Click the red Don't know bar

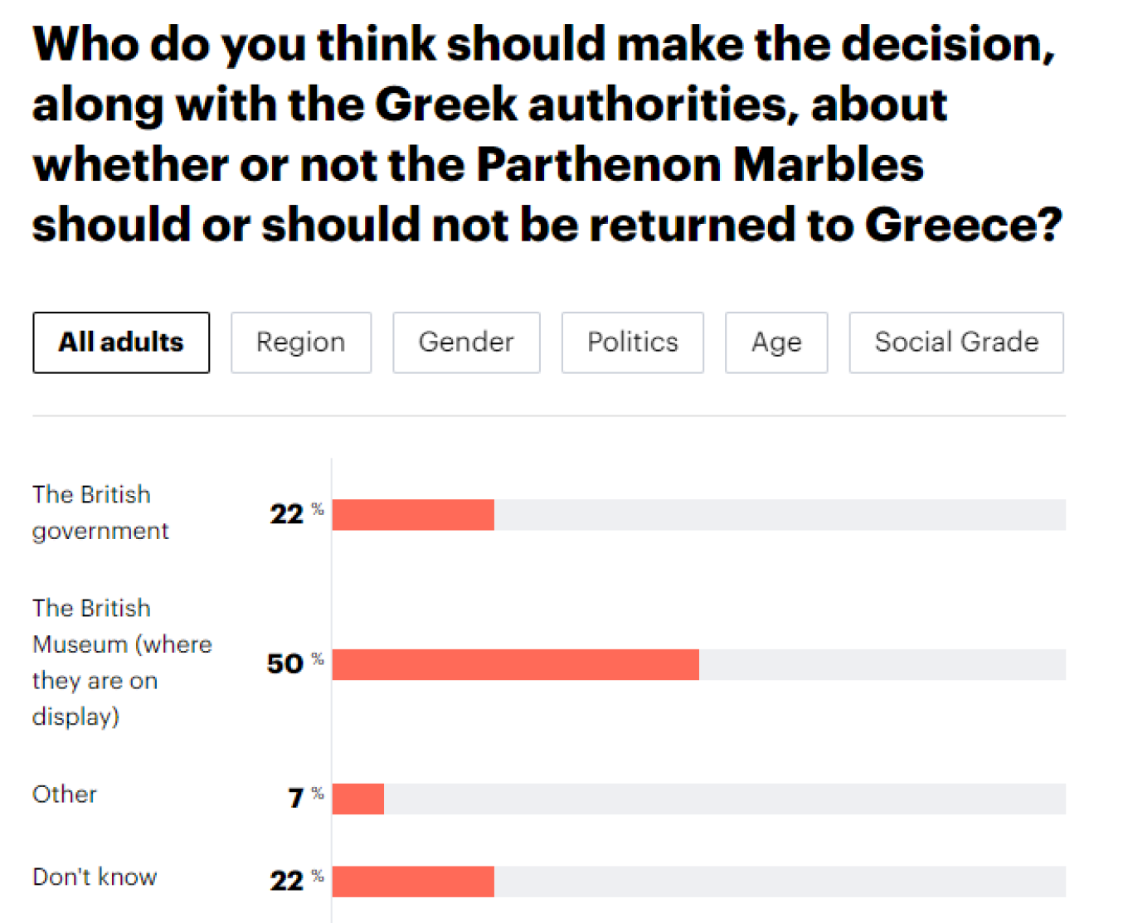pyautogui.click(x=413, y=882)
